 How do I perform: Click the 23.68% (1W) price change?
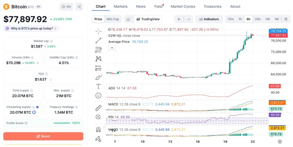click(61, 19)
